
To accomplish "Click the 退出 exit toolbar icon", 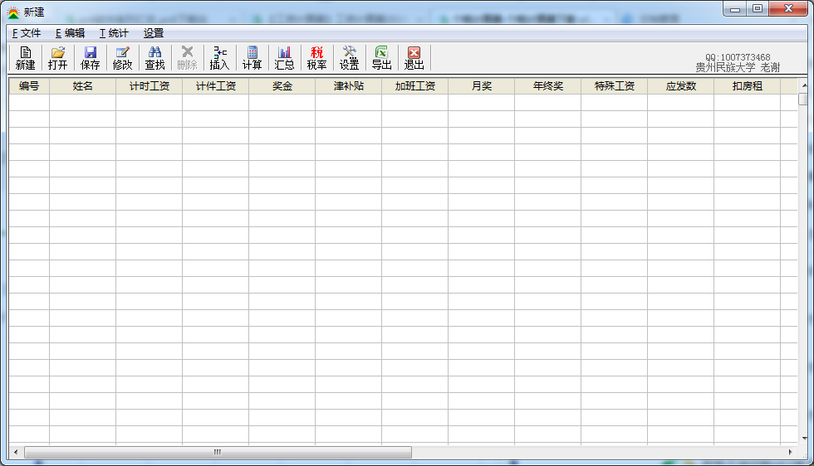I will pyautogui.click(x=414, y=58).
